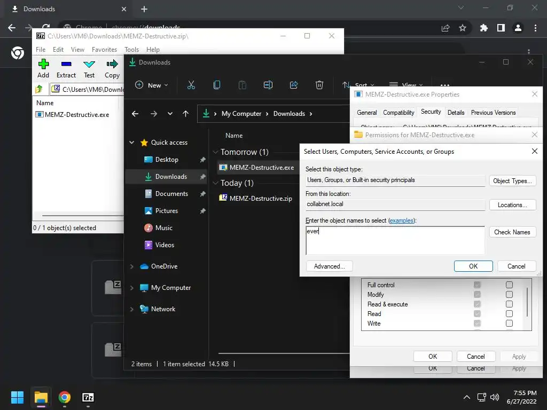Screen dimensions: 547x410
Task: Toggle Allow checkbox for Read
Action: [x=477, y=314]
